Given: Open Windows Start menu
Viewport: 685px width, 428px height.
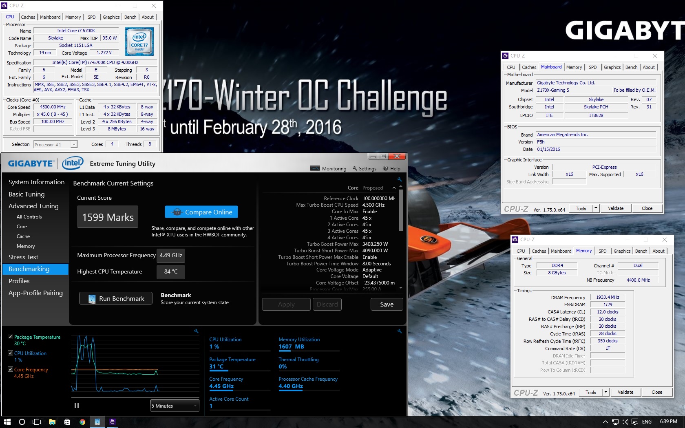Looking at the screenshot, I should pos(7,422).
